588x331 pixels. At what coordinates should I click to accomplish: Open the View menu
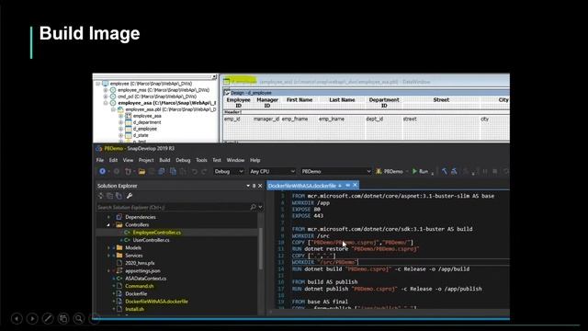(x=128, y=160)
